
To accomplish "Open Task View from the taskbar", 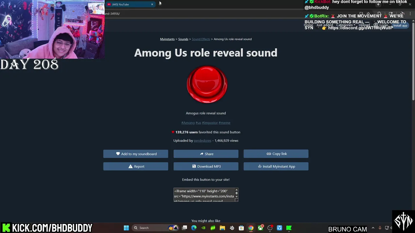I will (x=184, y=228).
